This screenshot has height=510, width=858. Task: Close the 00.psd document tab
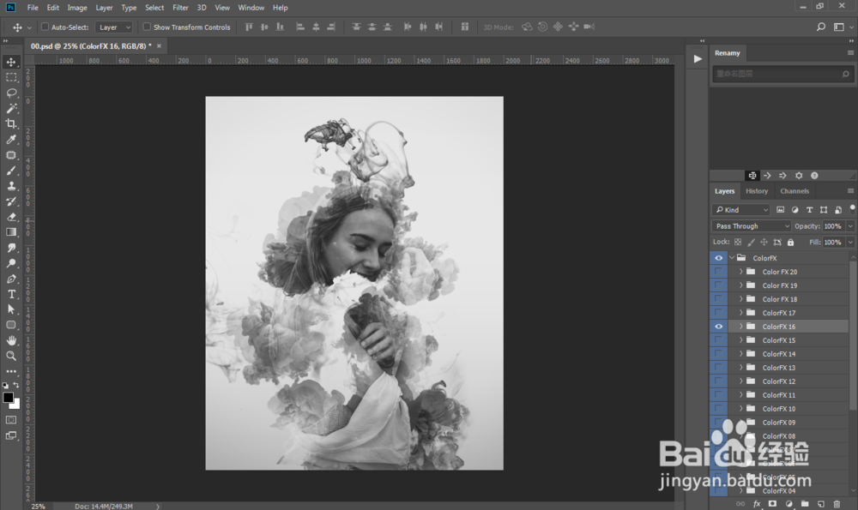point(160,46)
